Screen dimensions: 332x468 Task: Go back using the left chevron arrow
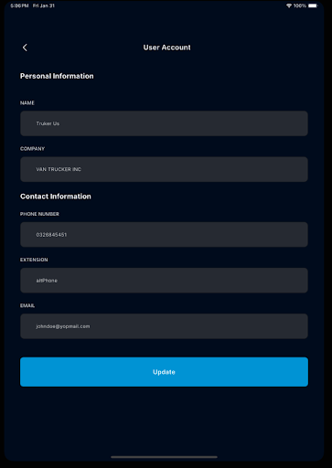[x=25, y=48]
